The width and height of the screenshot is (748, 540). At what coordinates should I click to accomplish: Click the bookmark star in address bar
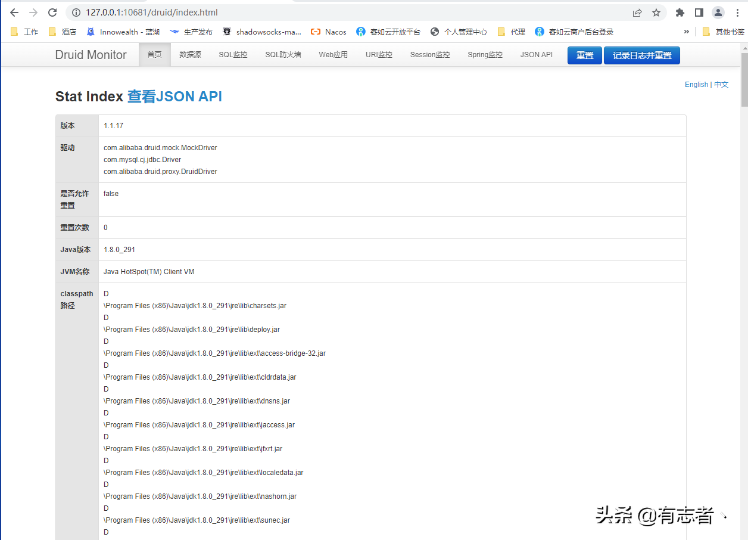click(x=657, y=12)
